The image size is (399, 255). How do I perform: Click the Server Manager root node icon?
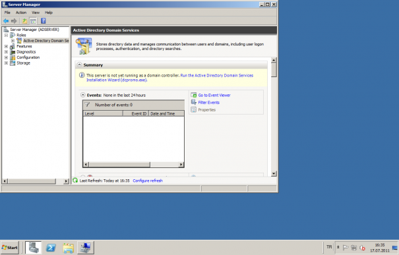6,30
